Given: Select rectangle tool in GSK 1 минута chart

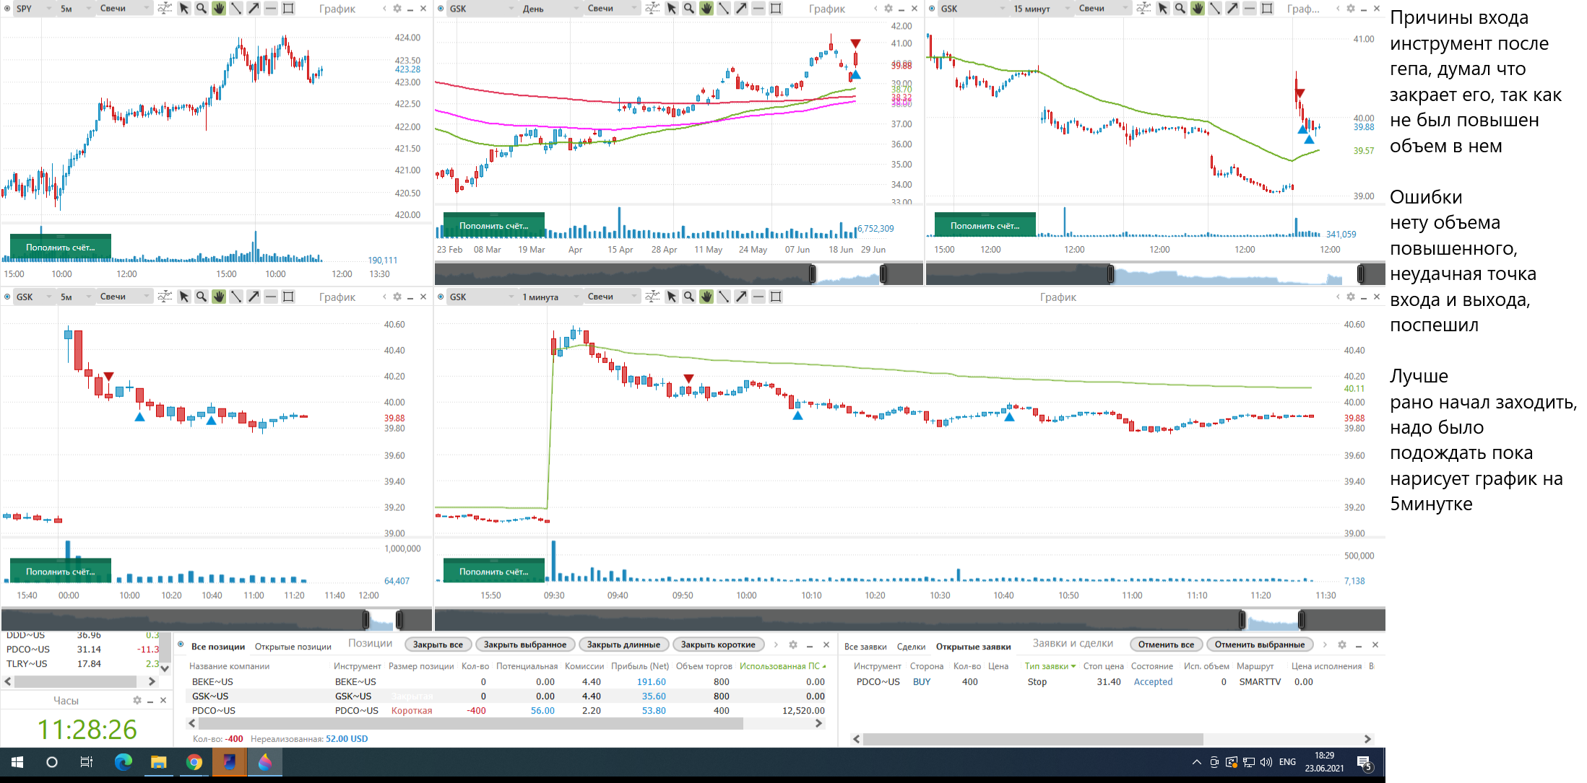Looking at the screenshot, I should [776, 297].
